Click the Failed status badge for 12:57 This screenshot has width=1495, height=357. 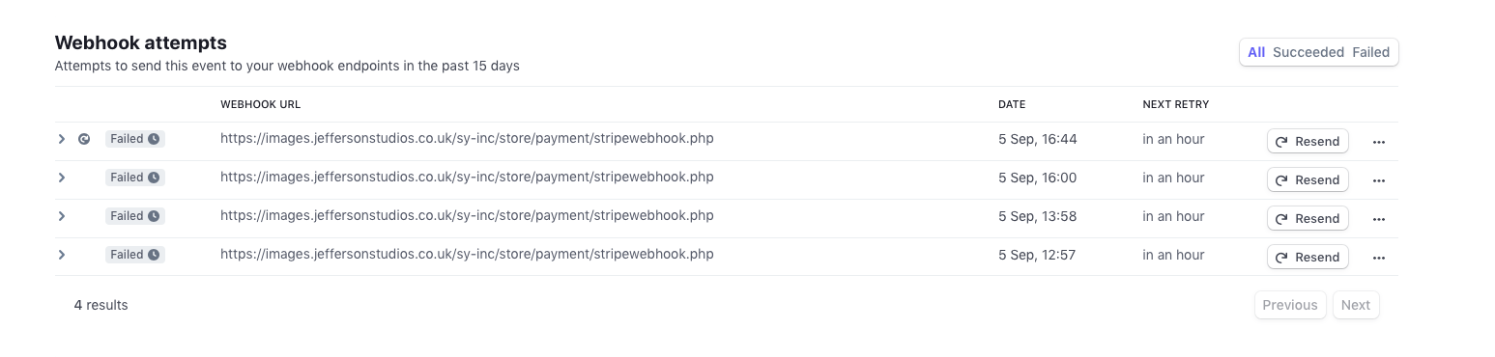point(135,255)
